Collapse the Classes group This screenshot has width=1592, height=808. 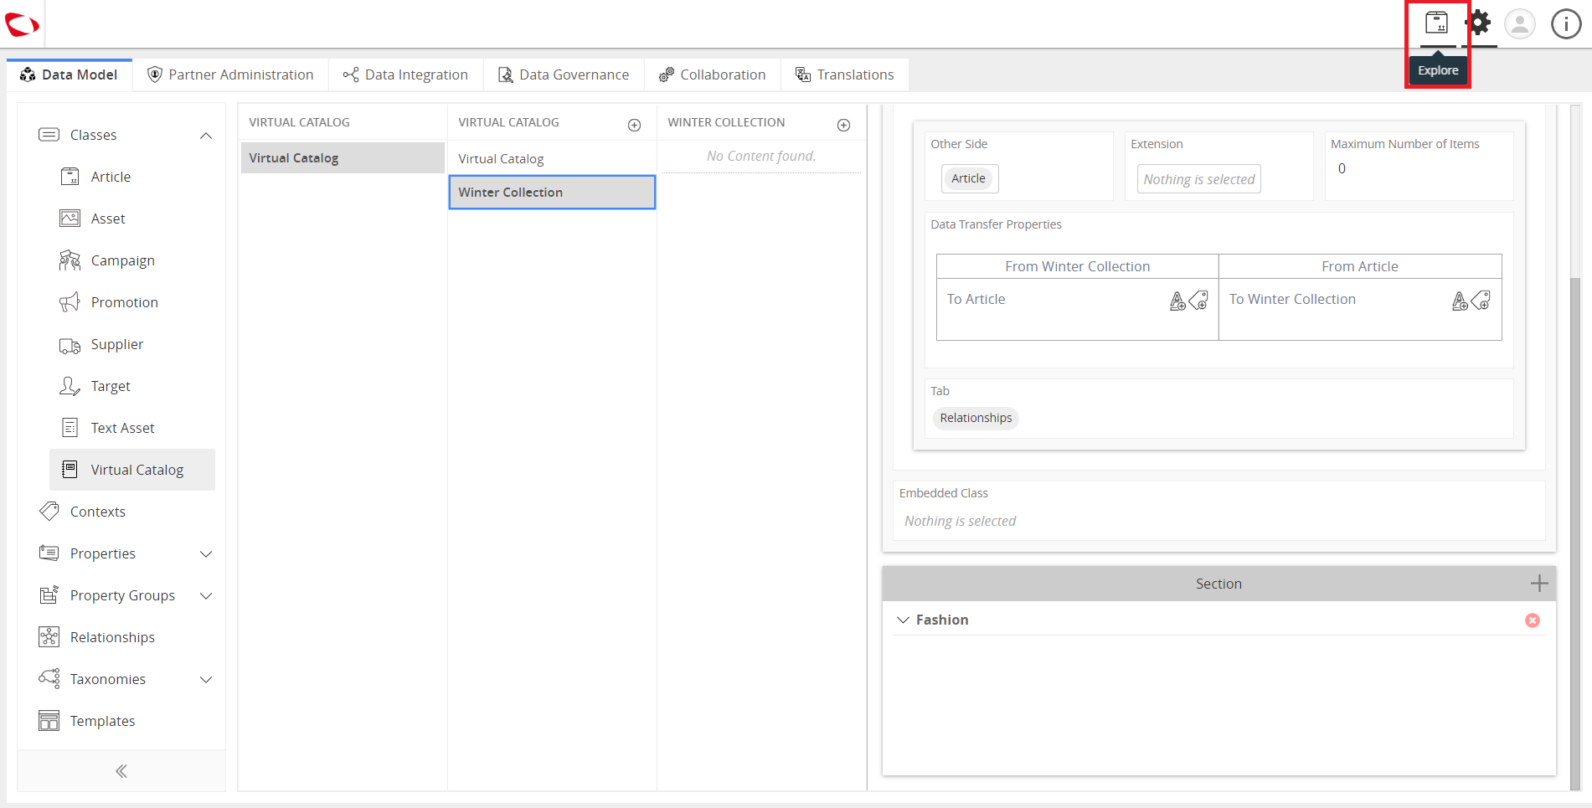point(206,136)
